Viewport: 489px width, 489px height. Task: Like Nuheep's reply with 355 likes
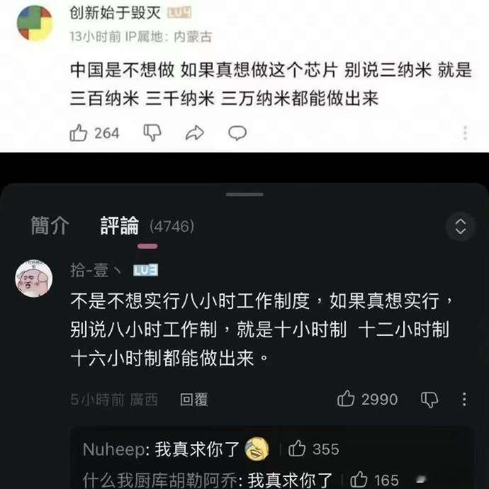[296, 449]
